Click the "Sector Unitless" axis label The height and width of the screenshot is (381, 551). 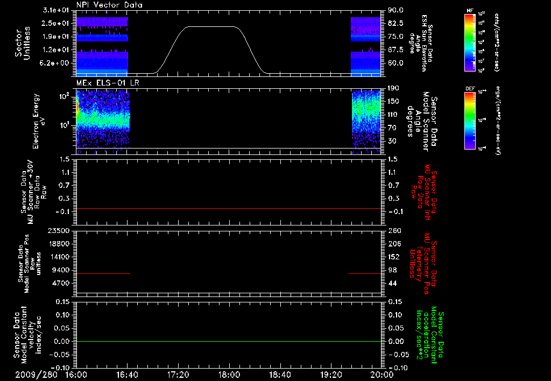coord(23,43)
